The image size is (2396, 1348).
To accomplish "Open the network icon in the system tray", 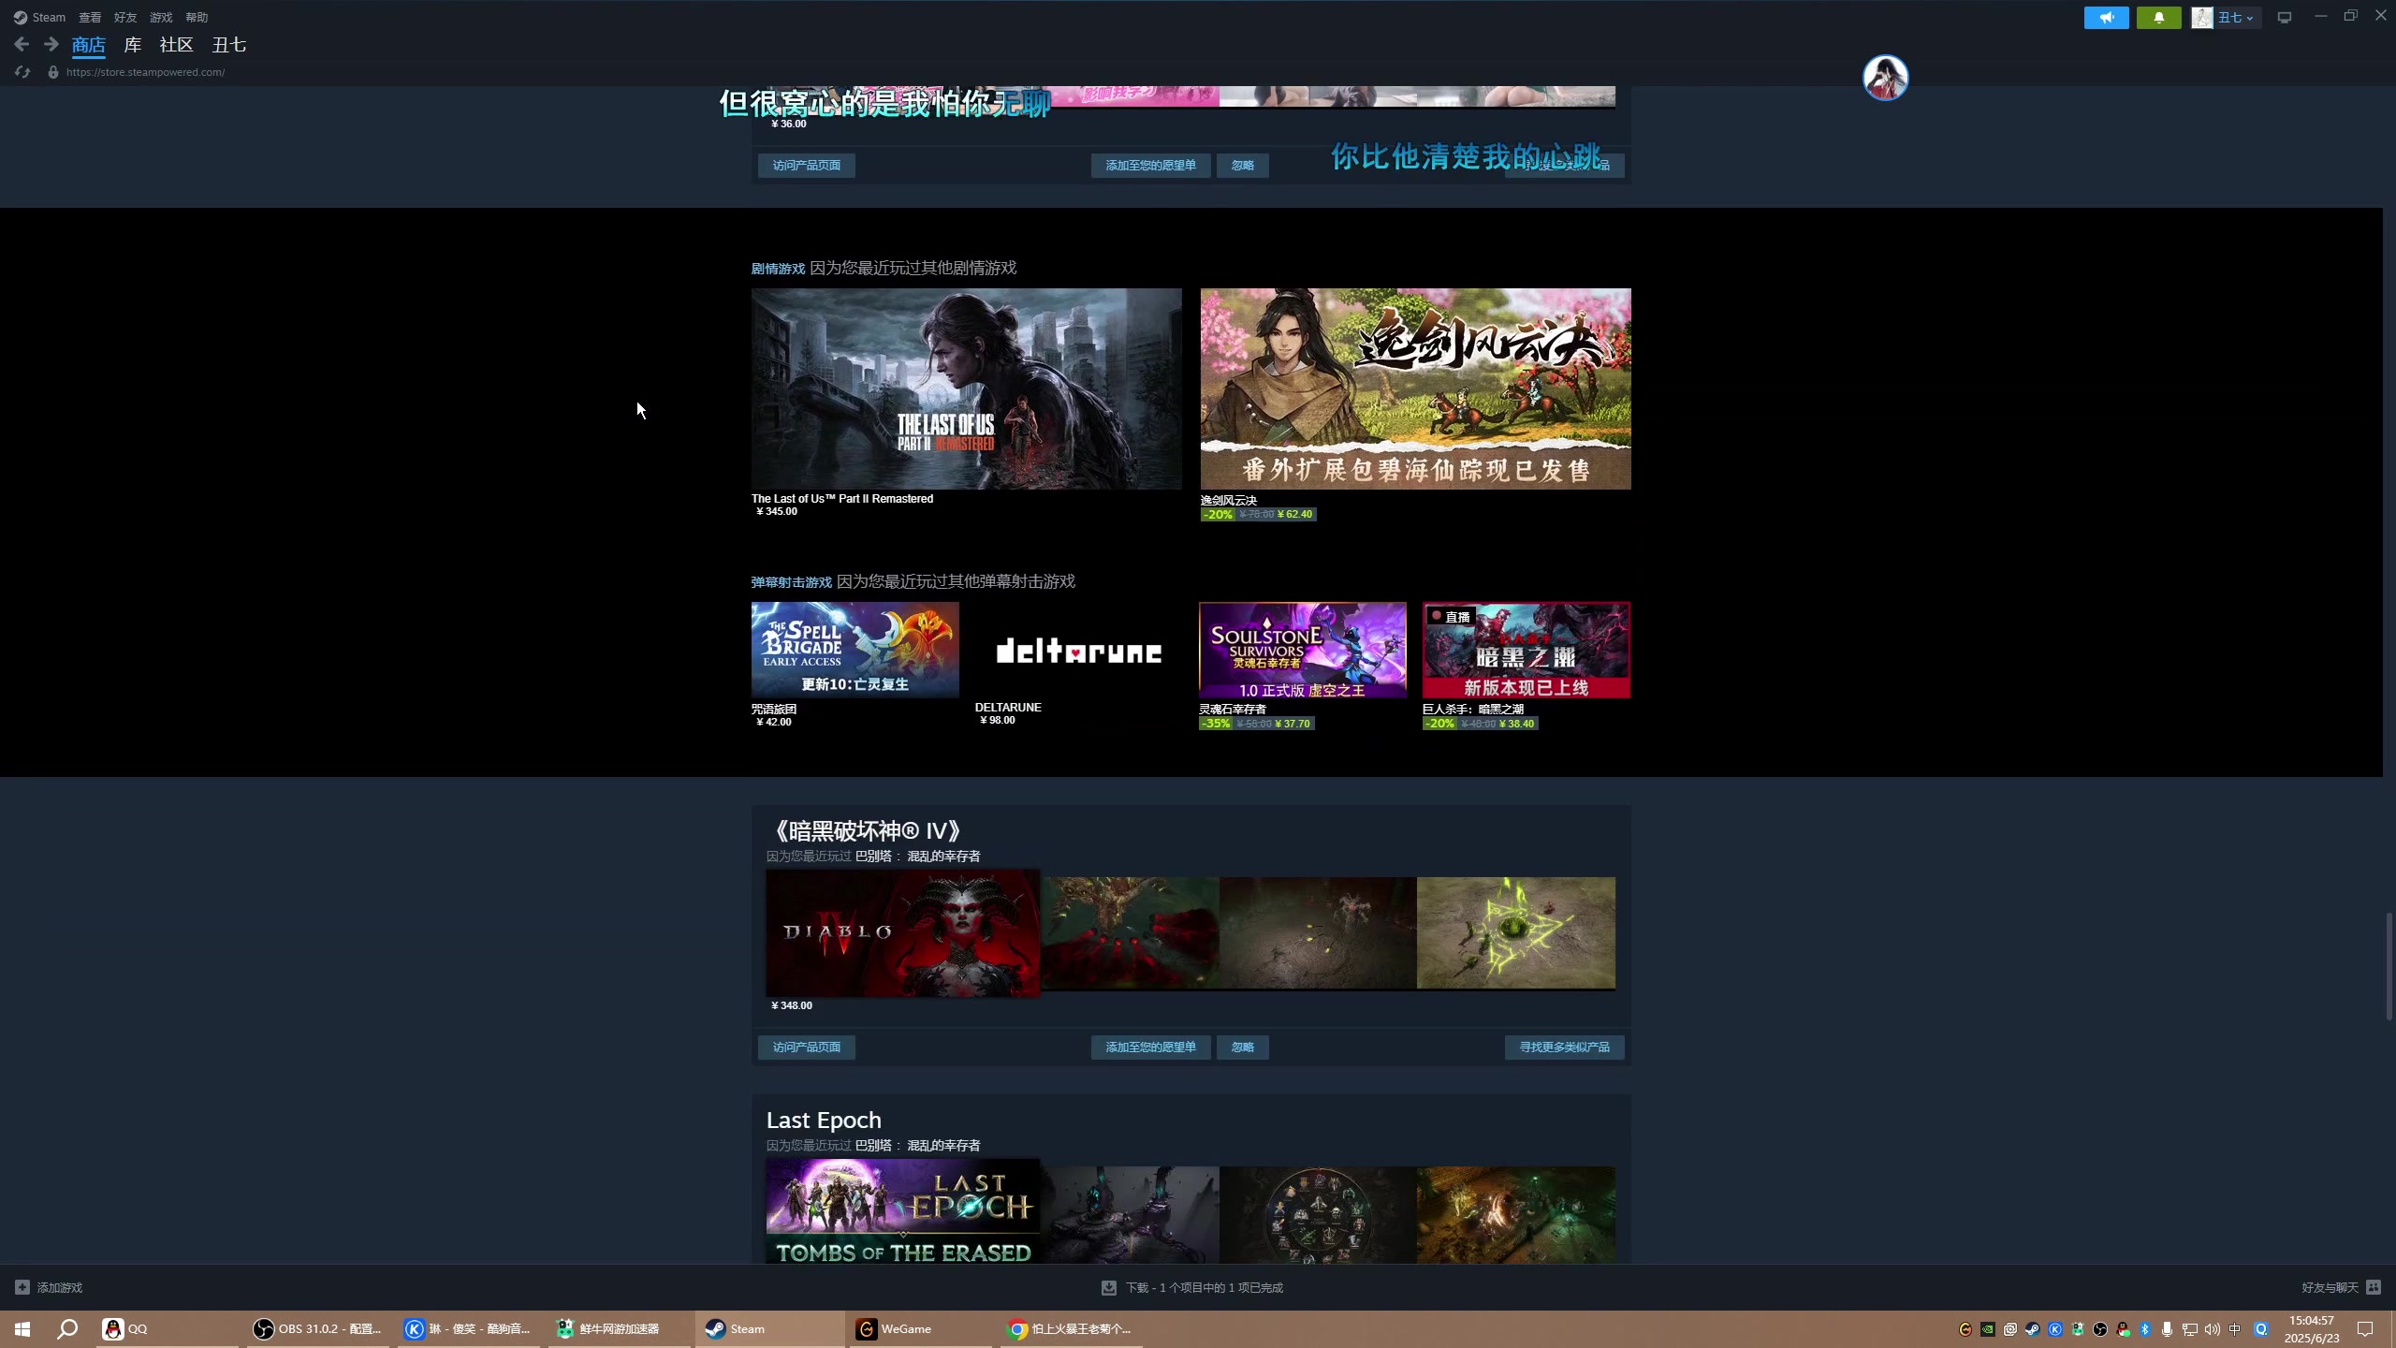I will pos(2190,1329).
